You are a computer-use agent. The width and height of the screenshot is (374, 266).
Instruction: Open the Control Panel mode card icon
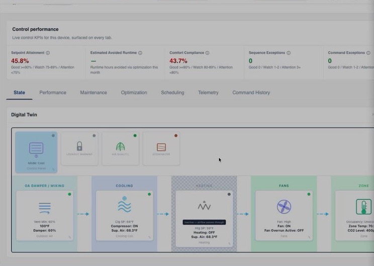(x=36, y=148)
